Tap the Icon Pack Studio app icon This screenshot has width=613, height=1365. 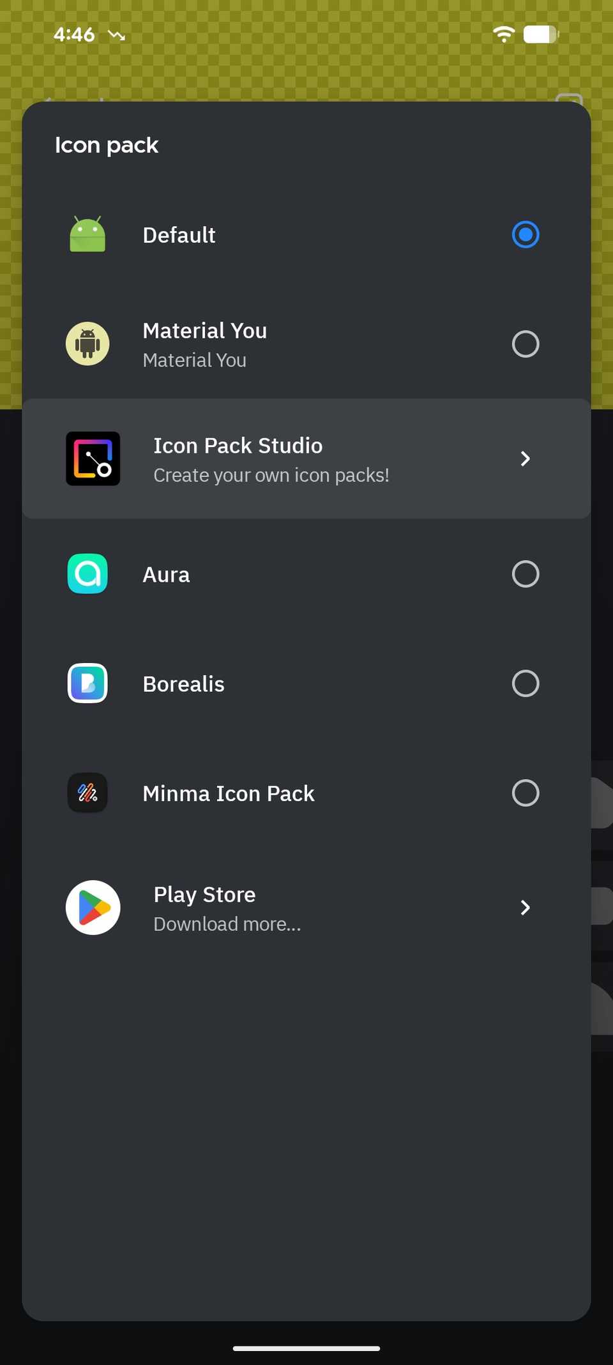93,459
